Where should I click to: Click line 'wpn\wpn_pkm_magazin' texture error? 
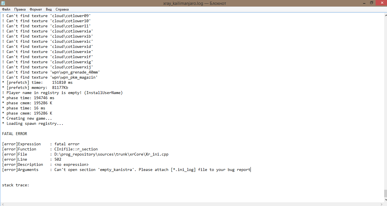click(x=50, y=77)
